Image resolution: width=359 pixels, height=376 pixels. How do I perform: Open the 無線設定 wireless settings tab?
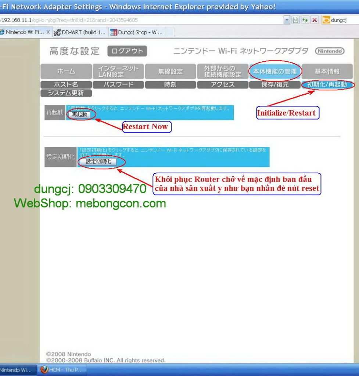coord(170,72)
